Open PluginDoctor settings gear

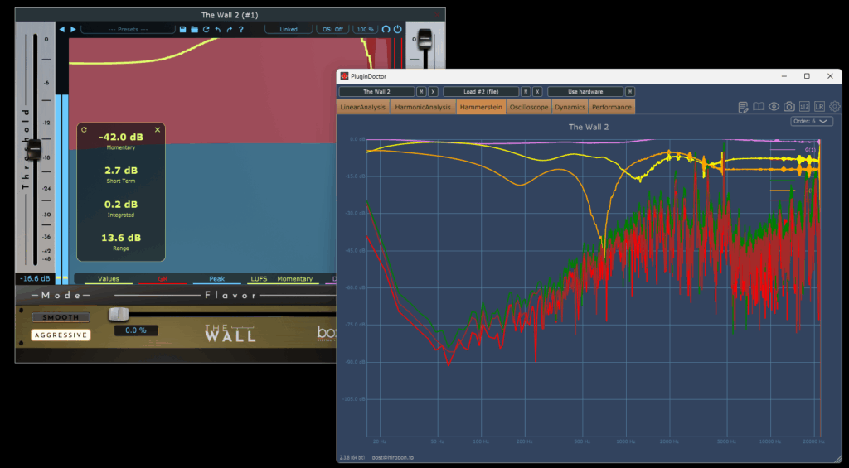click(x=834, y=107)
